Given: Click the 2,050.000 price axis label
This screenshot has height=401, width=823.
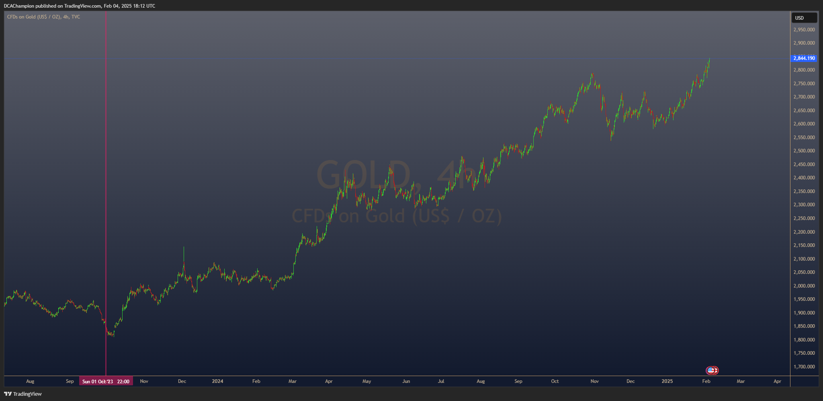Looking at the screenshot, I should [x=804, y=272].
